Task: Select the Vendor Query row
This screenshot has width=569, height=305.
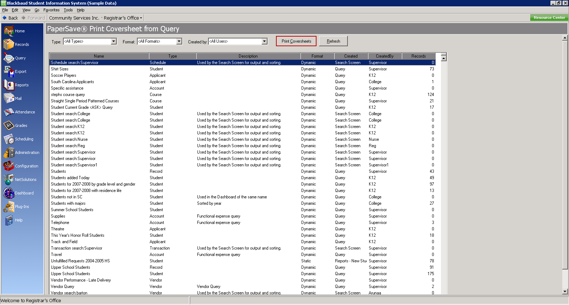Action: click(242, 287)
